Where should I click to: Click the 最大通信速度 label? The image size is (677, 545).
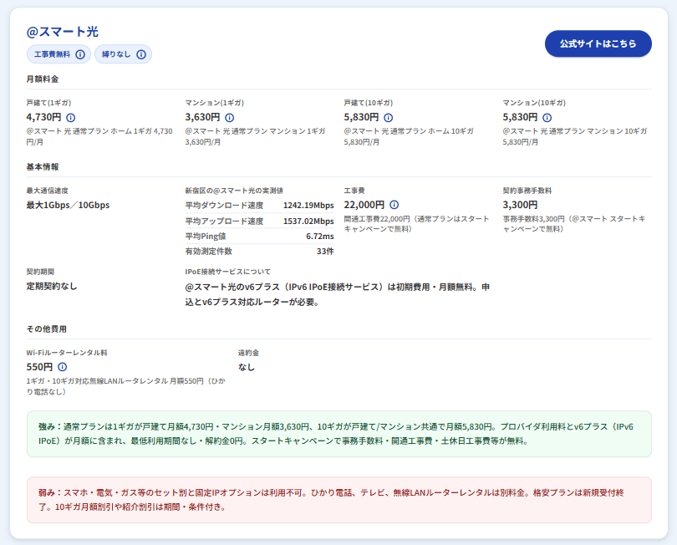(x=47, y=191)
